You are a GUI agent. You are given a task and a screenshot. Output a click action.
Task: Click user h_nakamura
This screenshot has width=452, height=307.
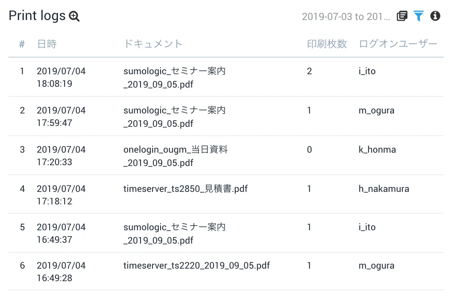pos(384,189)
